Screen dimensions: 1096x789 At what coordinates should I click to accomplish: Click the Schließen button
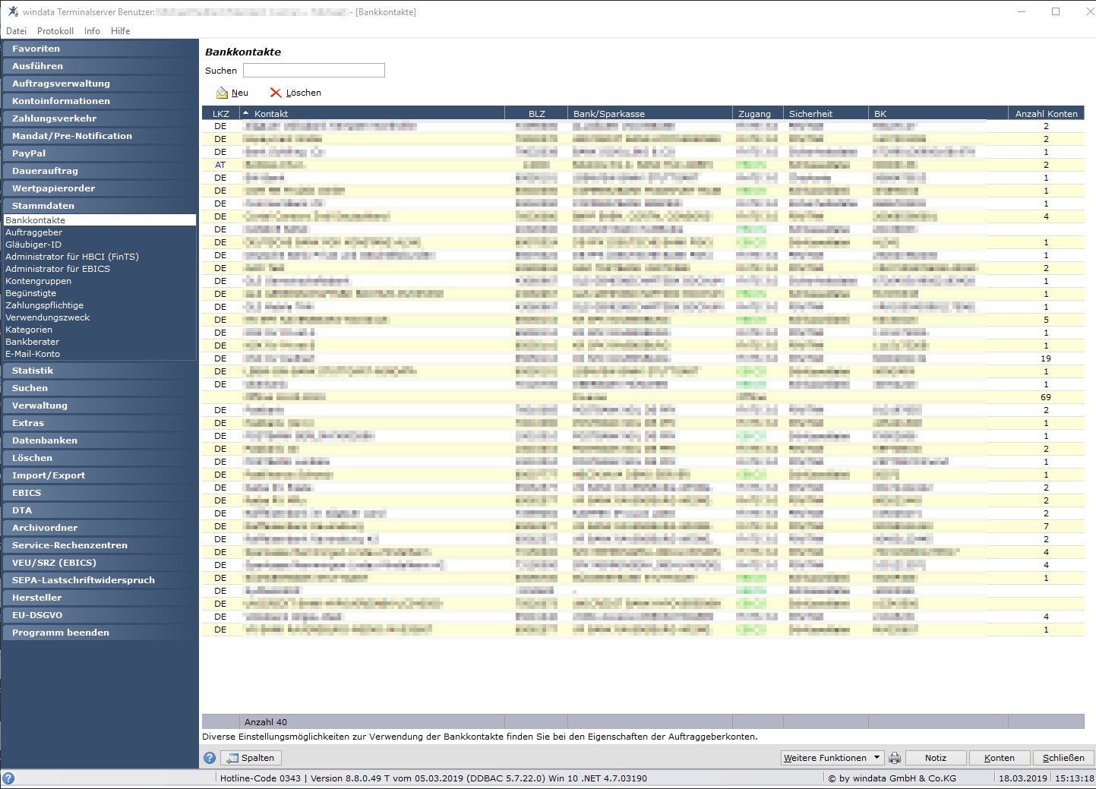tap(1063, 758)
